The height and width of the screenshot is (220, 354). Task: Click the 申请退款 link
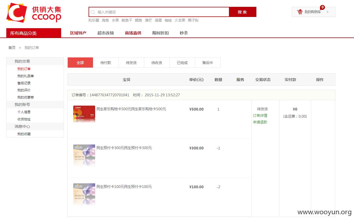(260, 122)
